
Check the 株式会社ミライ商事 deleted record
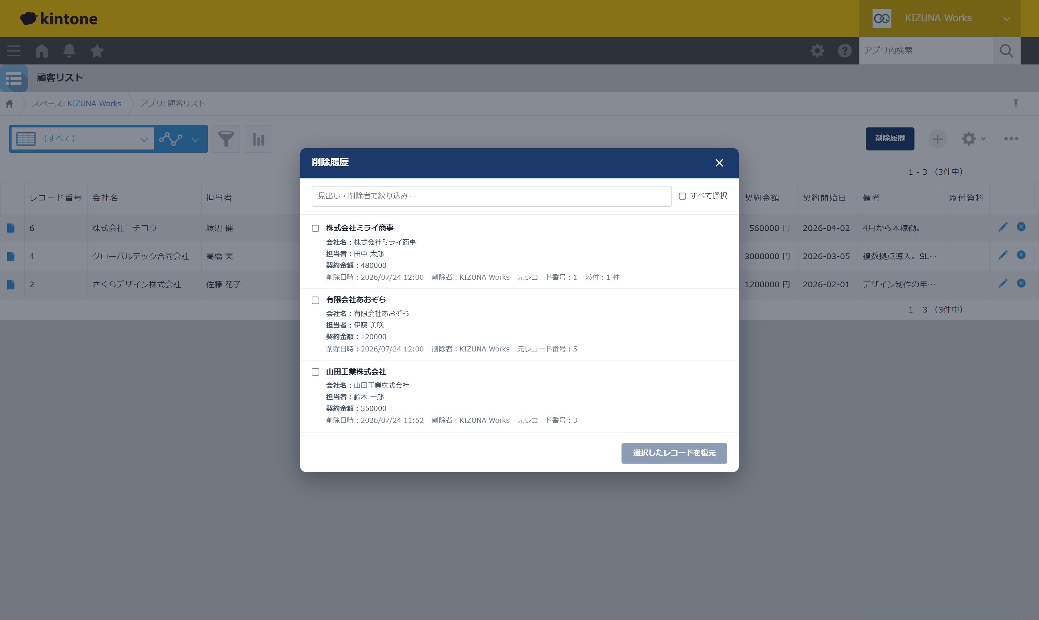point(316,228)
